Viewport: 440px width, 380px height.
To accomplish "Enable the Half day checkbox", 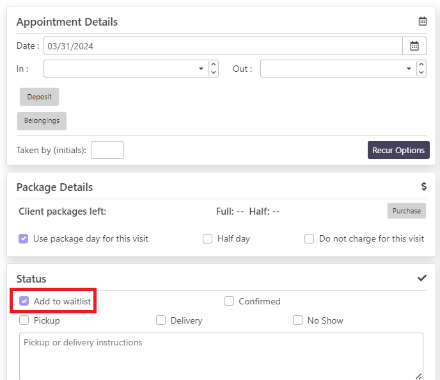I will point(207,238).
